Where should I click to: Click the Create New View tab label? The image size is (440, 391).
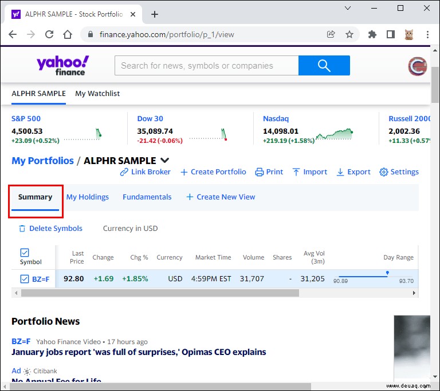coord(226,197)
